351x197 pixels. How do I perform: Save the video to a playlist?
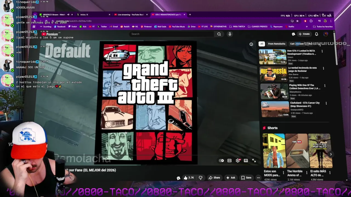(x=246, y=178)
